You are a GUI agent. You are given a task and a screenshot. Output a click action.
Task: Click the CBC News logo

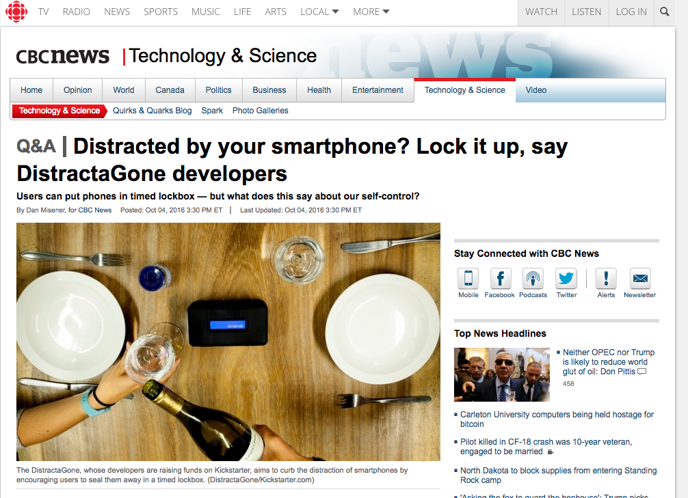click(63, 56)
